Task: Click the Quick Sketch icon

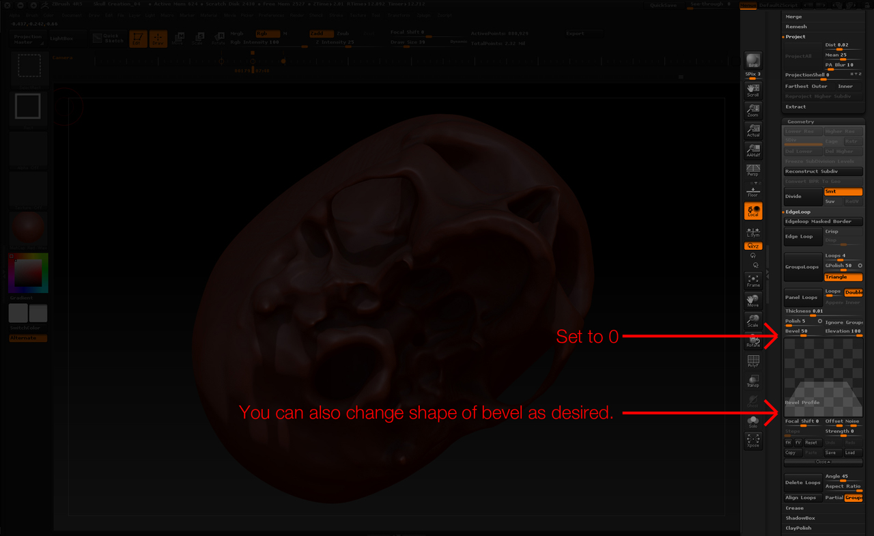Action: coord(109,39)
